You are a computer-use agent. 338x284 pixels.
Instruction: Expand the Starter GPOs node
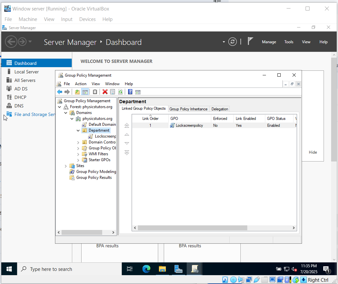coord(78,160)
